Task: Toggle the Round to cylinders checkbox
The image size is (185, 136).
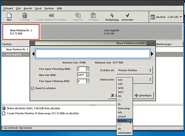Action: coord(32,88)
